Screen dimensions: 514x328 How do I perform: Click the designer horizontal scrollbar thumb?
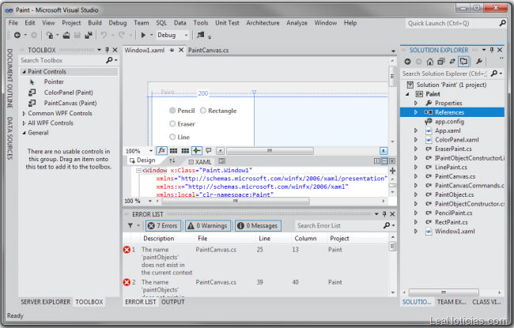click(270, 151)
